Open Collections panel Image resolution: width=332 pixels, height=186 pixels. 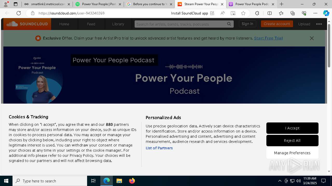[x=293, y=13]
